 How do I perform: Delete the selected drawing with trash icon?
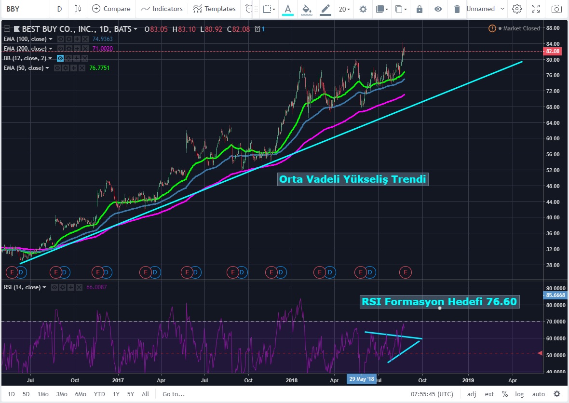[x=457, y=9]
